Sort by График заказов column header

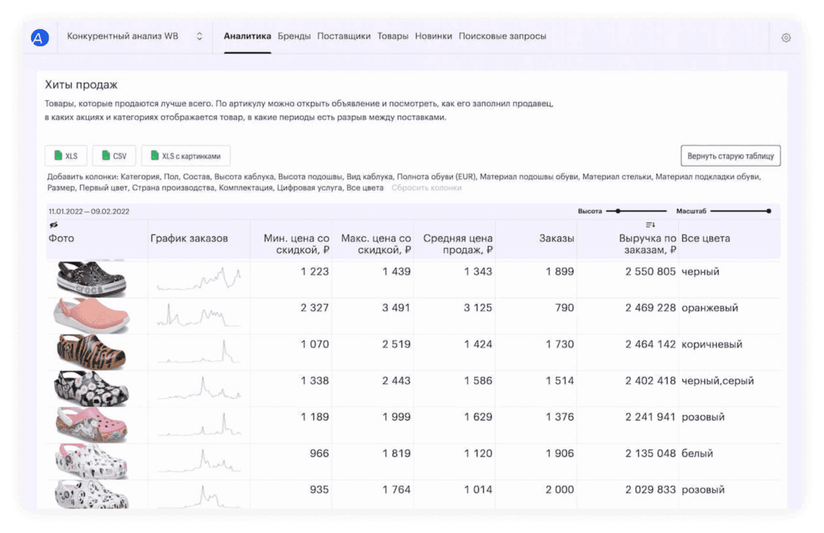click(189, 238)
